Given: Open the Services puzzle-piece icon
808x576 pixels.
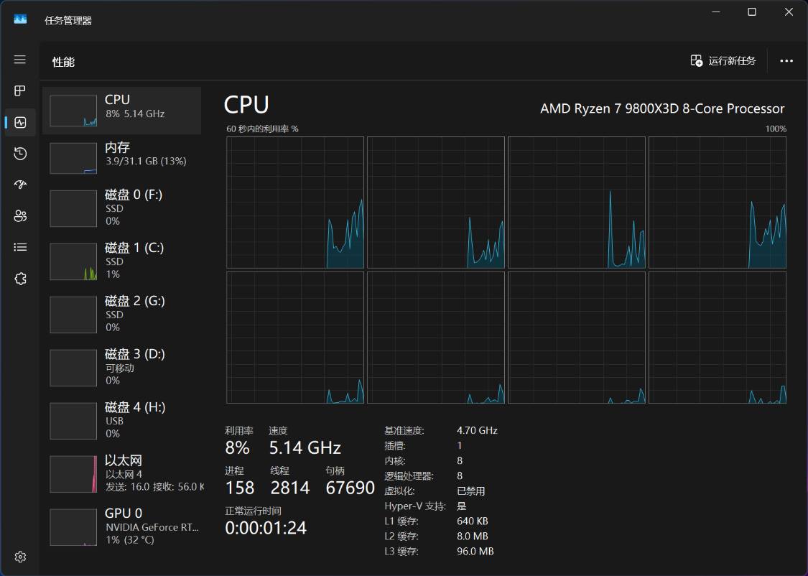Looking at the screenshot, I should [20, 279].
